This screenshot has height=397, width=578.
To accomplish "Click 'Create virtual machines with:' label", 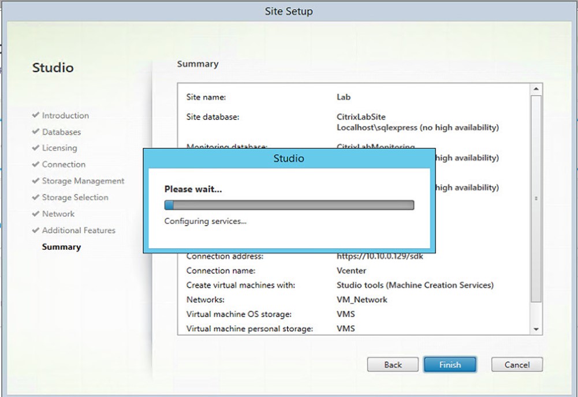I will coord(241,285).
